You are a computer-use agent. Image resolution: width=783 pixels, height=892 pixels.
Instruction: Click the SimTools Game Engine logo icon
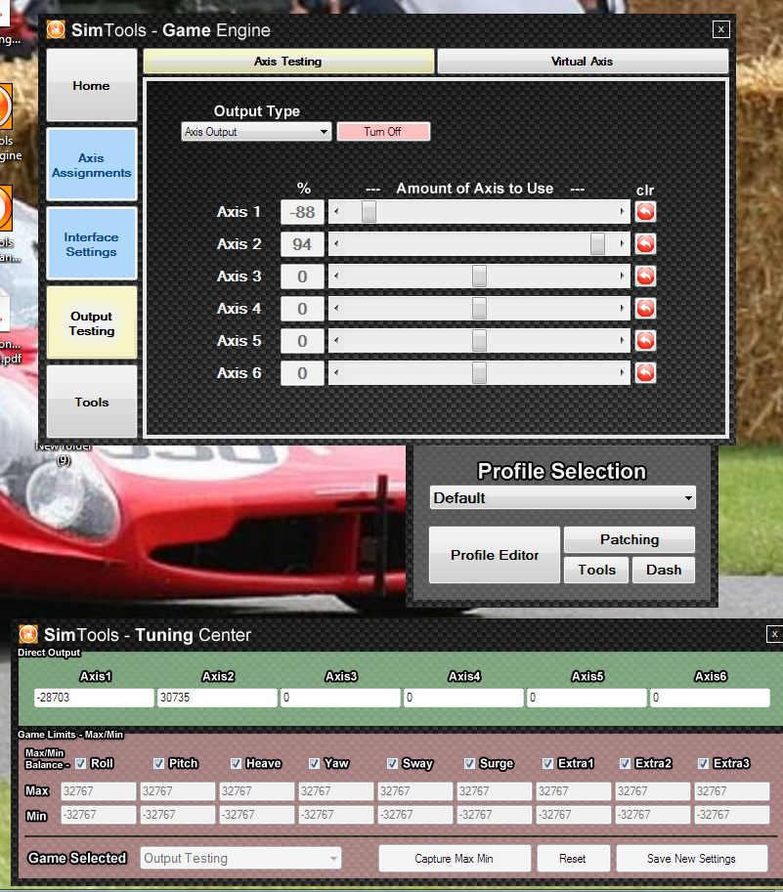[x=56, y=29]
